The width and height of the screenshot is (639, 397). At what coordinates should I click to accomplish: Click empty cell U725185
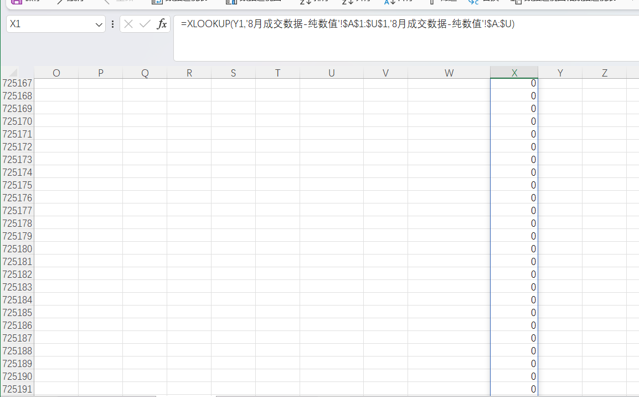pyautogui.click(x=331, y=313)
